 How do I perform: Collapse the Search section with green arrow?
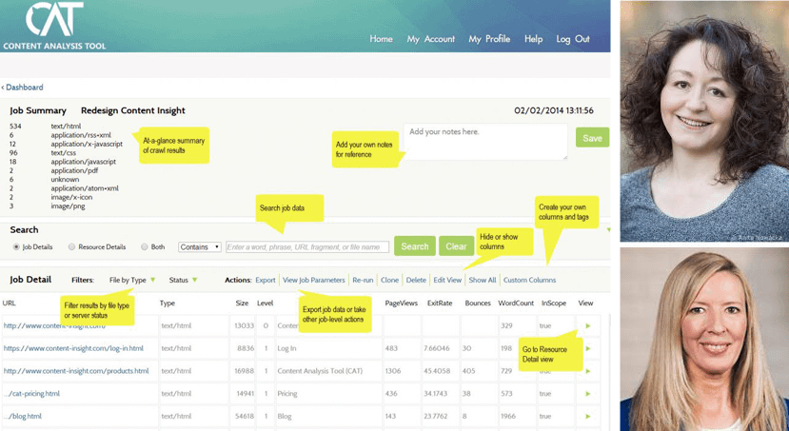point(608,230)
